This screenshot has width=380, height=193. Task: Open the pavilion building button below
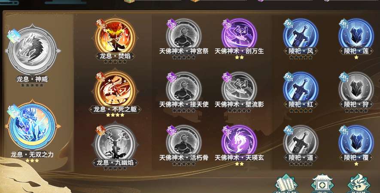[322, 184]
